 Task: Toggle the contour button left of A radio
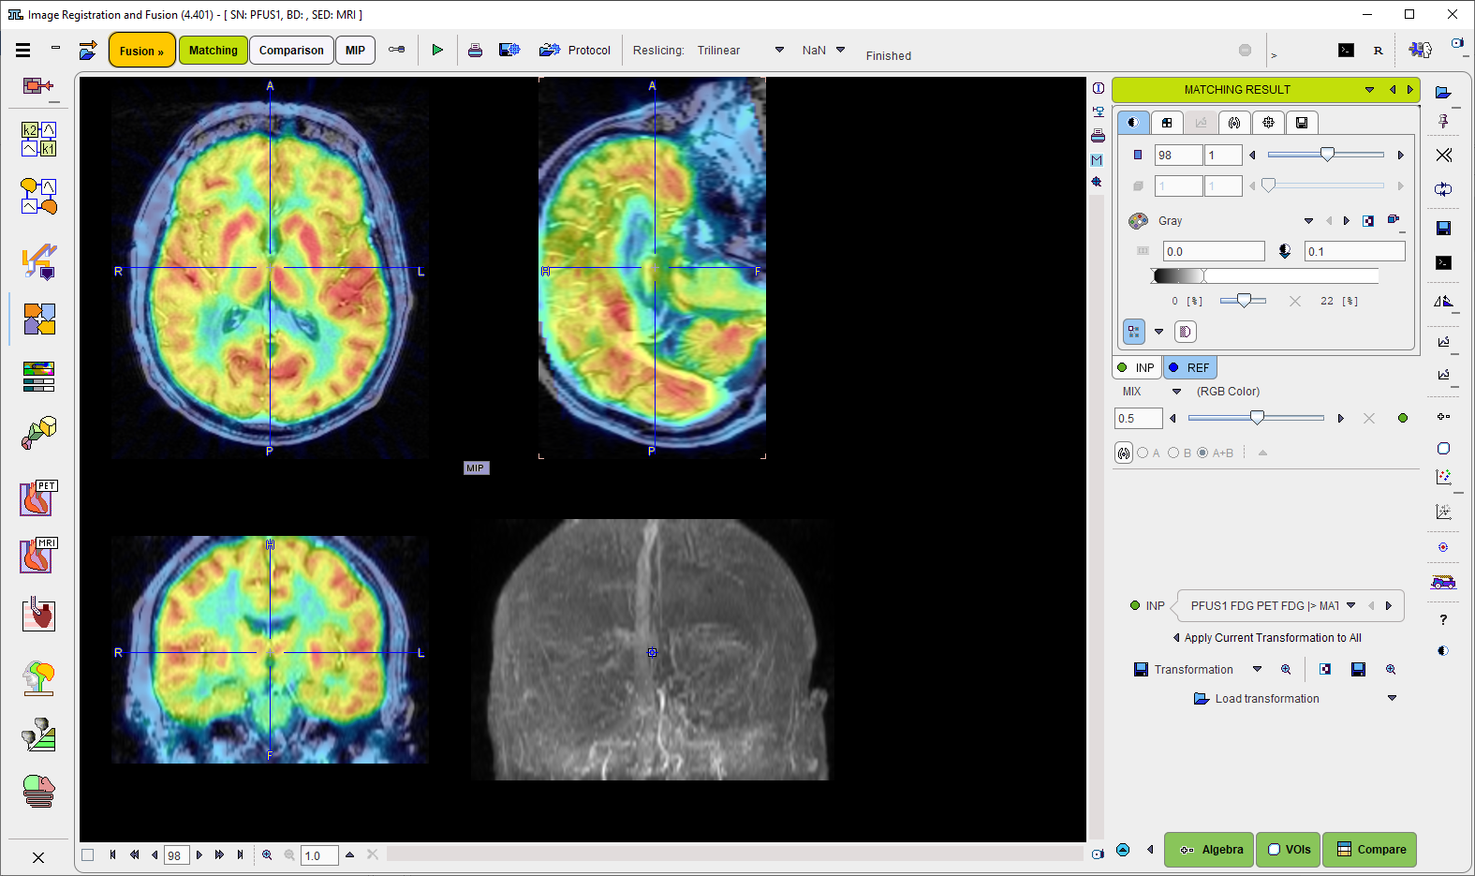[x=1124, y=453]
